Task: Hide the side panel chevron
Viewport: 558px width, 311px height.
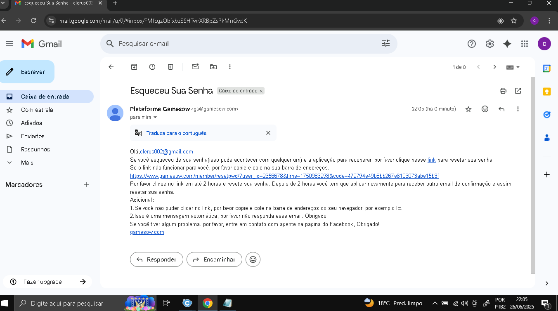Action: click(547, 283)
